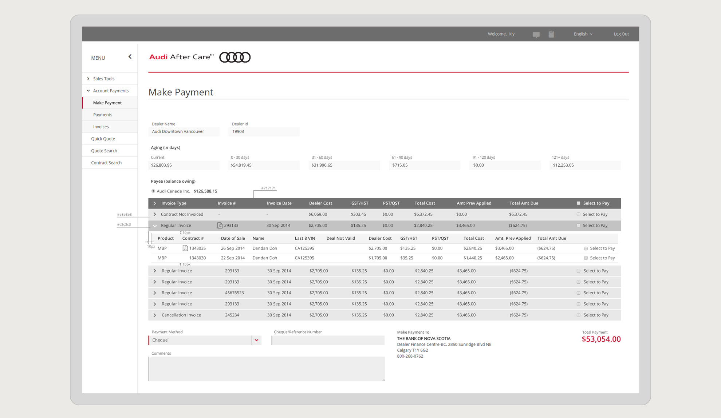Click the 0 - 30 days value $54,819.45
The width and height of the screenshot is (721, 418).
tap(241, 165)
